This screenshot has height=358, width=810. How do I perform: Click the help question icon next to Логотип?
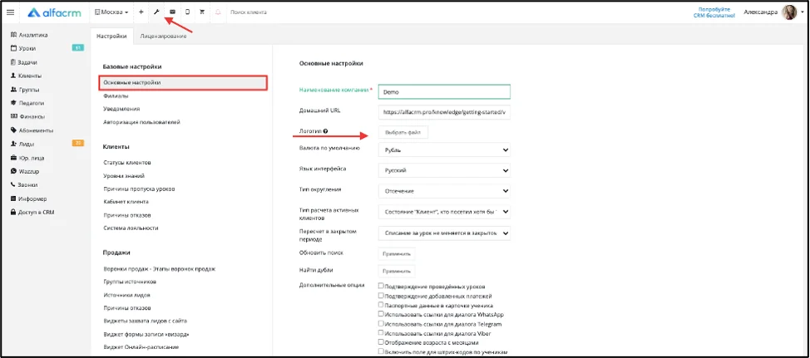click(x=325, y=131)
